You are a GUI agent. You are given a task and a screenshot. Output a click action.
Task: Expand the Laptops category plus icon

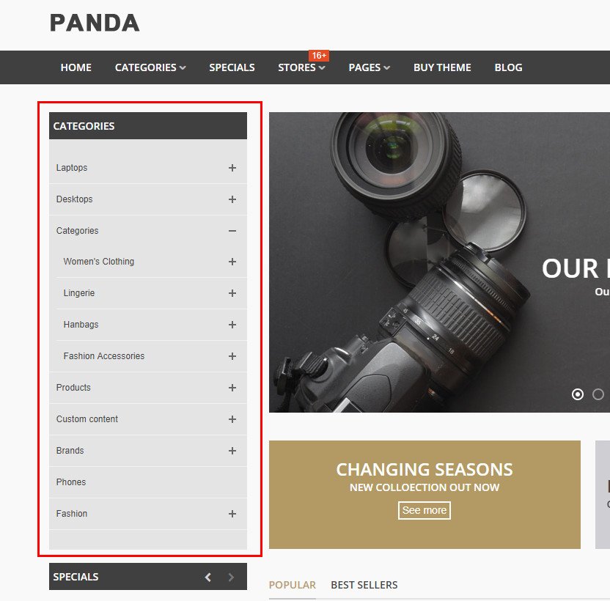(x=232, y=168)
